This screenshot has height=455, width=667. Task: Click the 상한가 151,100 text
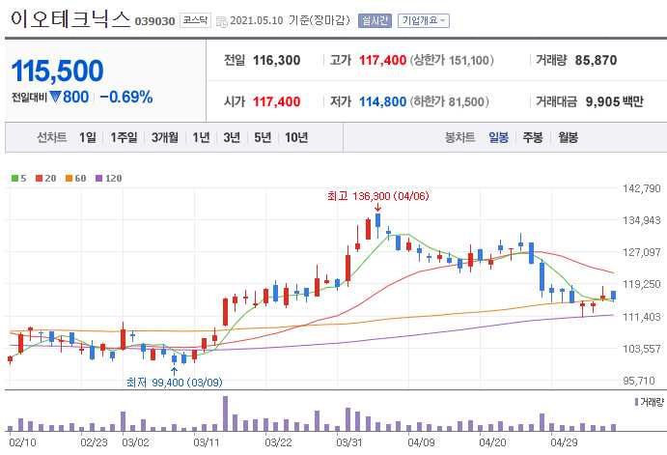tap(452, 61)
